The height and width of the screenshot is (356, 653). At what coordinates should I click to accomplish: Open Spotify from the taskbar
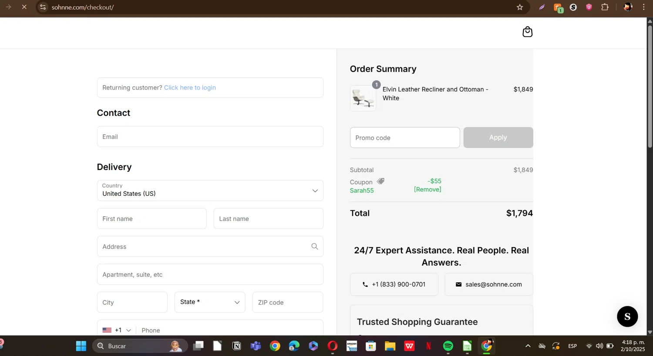pos(448,346)
